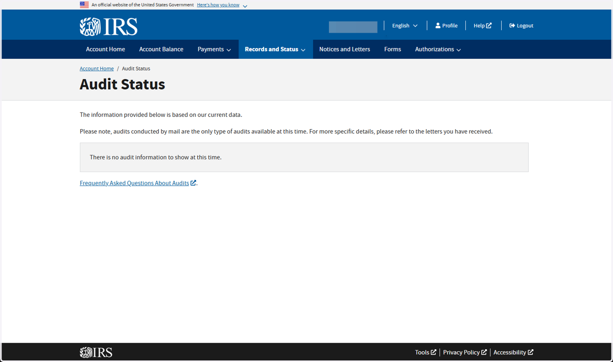Screen dimensions: 613x362
Task: Click the redacted name box in header
Action: (x=353, y=27)
